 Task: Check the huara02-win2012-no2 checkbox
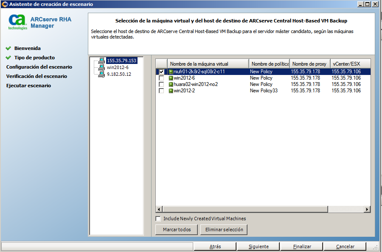click(x=161, y=84)
